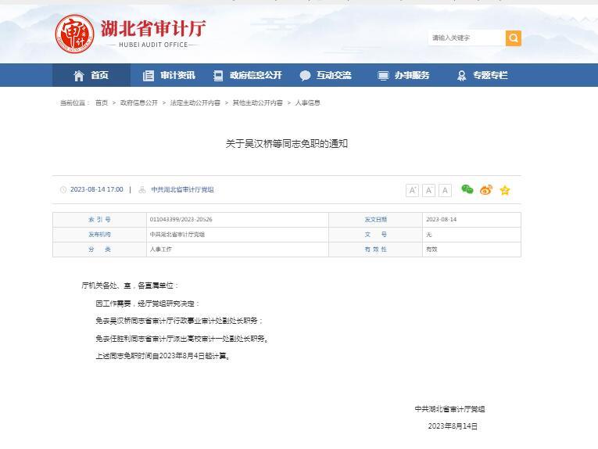Click the 互动交流 speech bubble icon
The image size is (598, 449).
tap(305, 76)
